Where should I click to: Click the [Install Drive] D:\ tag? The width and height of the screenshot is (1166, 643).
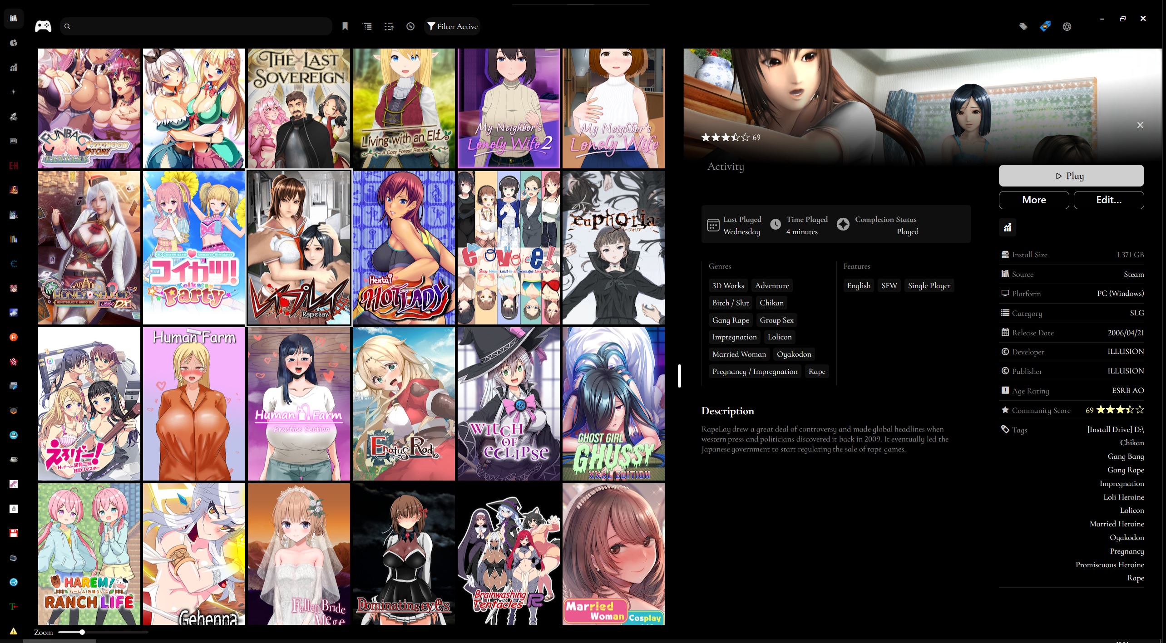[x=1116, y=429]
